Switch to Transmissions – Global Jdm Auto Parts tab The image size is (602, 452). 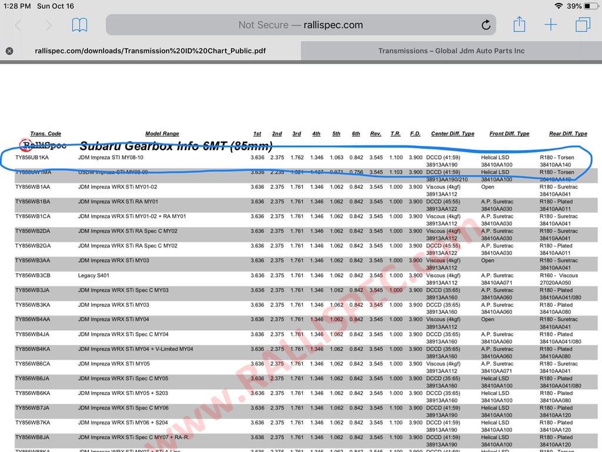pos(451,51)
